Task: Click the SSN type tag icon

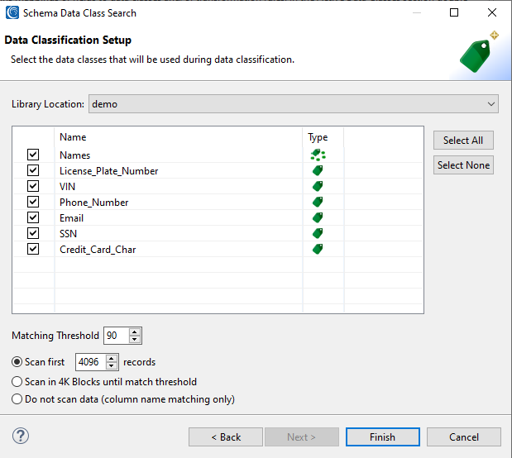Action: 318,233
